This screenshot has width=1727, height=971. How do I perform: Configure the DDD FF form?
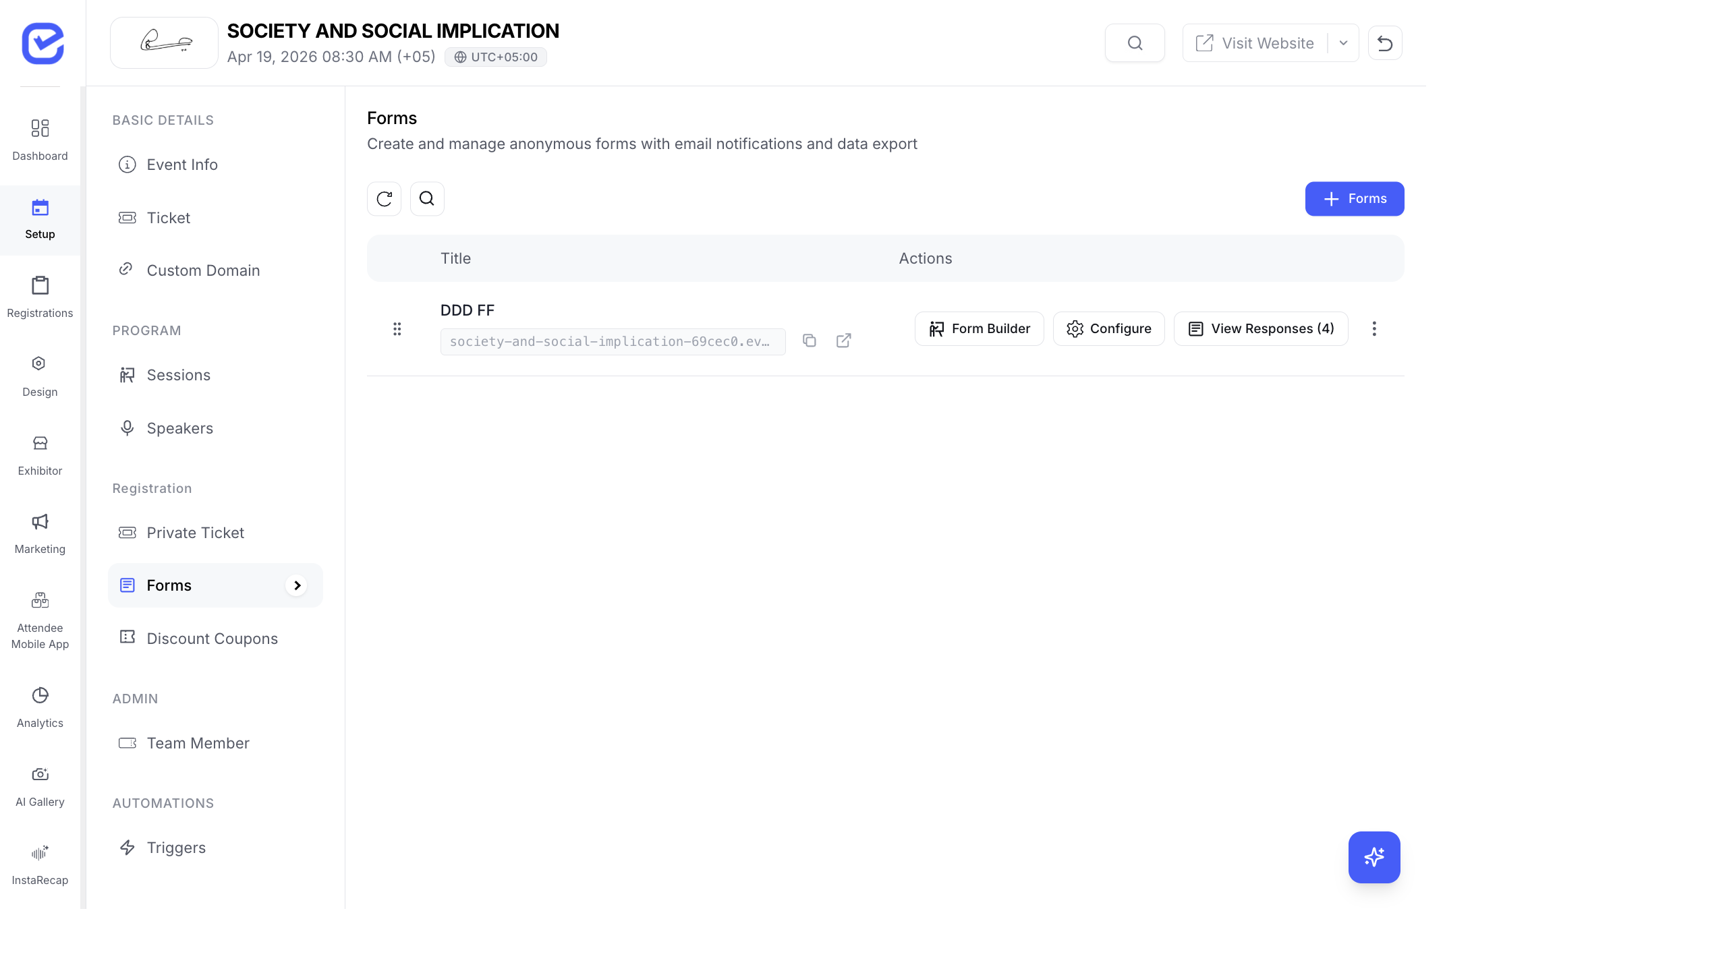[1109, 329]
